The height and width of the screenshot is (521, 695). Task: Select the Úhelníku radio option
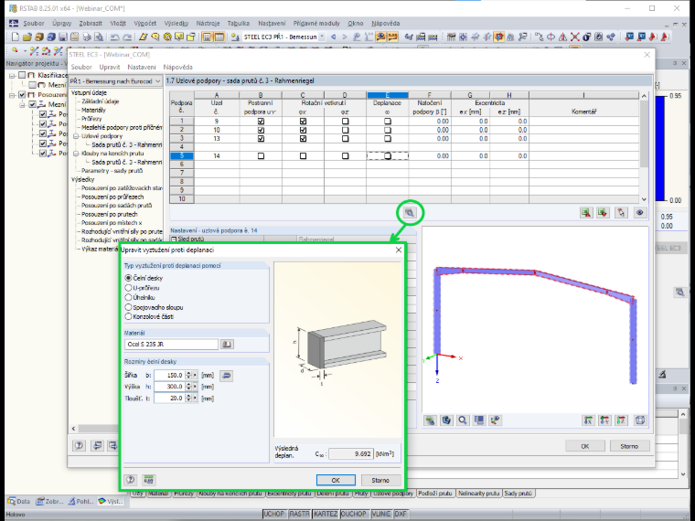(x=129, y=297)
